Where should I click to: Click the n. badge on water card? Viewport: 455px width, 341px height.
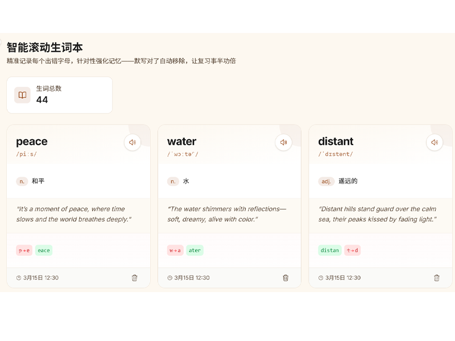173,181
